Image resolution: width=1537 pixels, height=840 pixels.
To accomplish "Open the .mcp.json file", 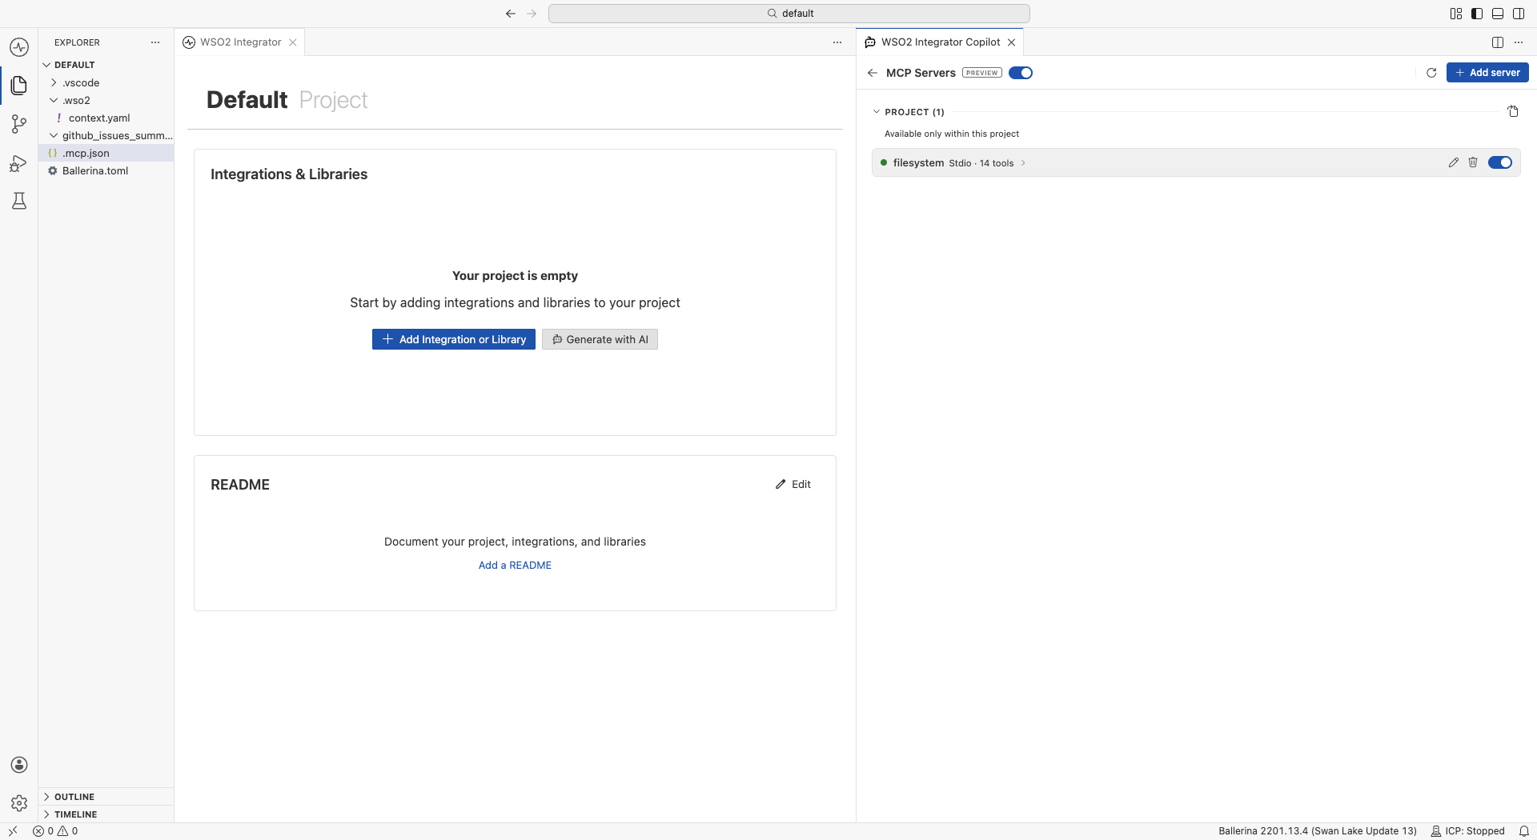I will 106,153.
